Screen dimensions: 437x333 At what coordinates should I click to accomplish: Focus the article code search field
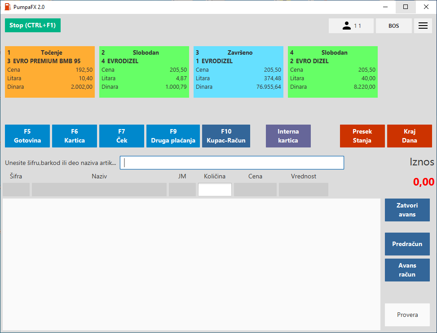click(232, 163)
